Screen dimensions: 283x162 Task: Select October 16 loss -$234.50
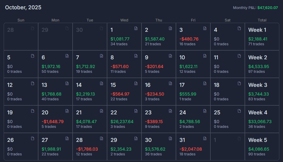click(x=154, y=94)
